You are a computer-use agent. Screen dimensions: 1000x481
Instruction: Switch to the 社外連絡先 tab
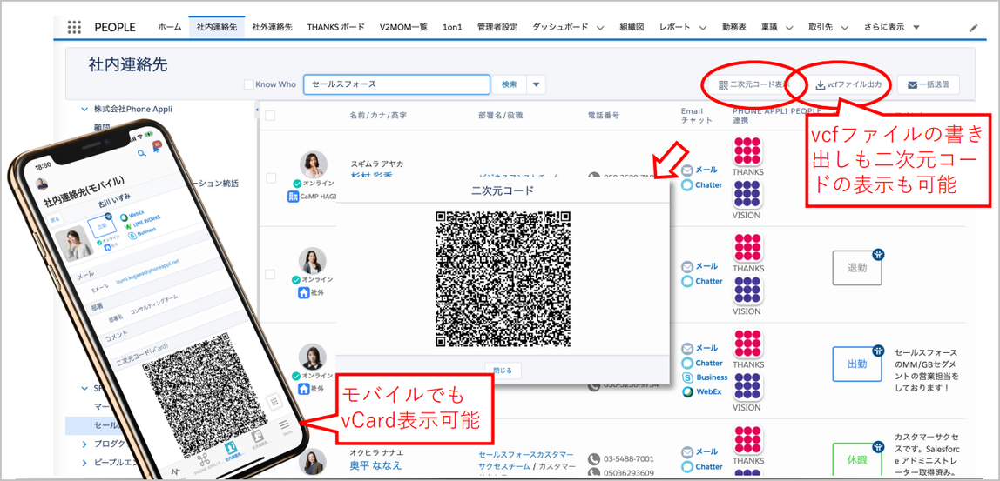pos(270,27)
